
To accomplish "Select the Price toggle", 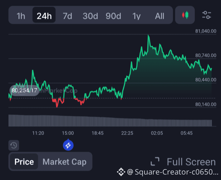I will (x=24, y=162).
